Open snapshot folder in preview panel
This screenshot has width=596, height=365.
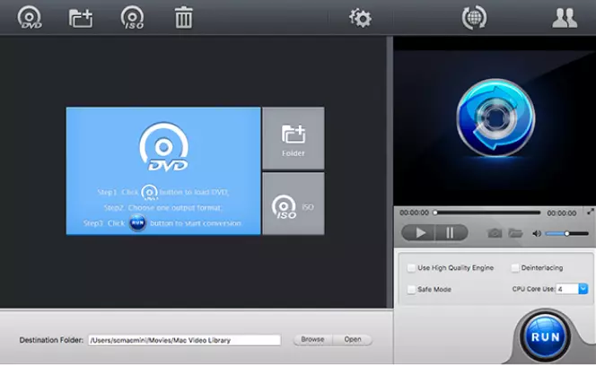pos(515,233)
